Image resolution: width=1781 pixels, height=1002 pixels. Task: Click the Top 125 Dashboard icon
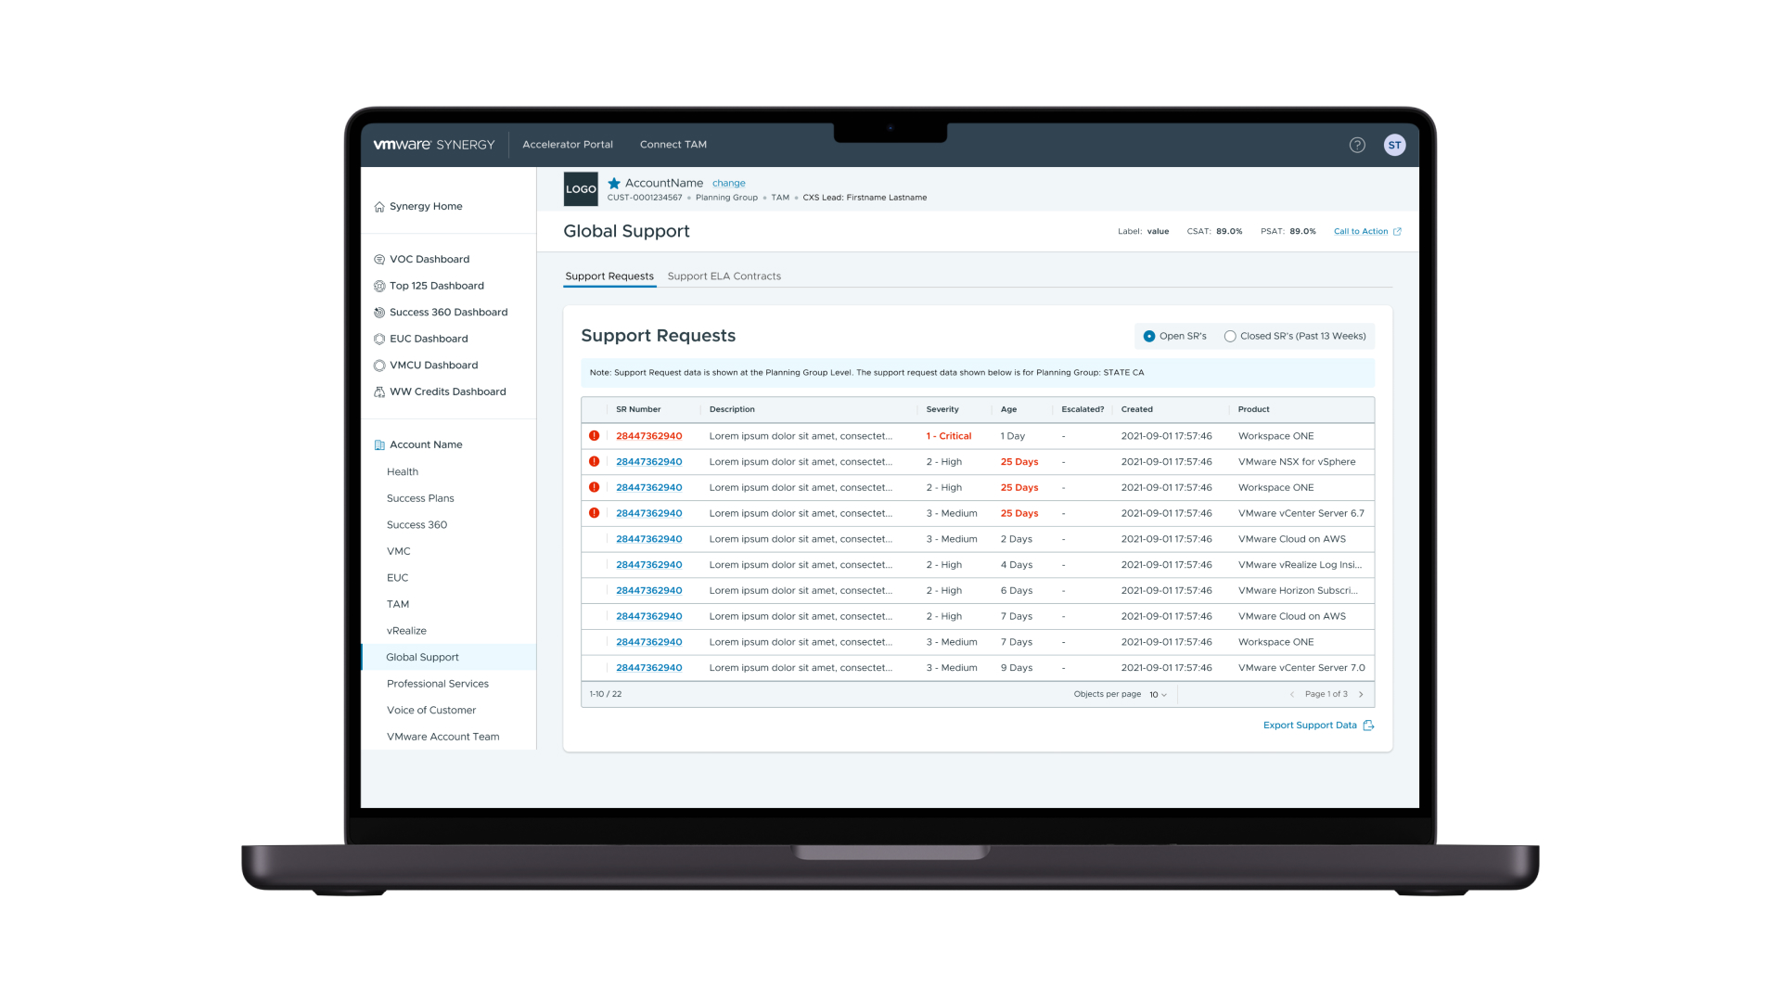(379, 286)
